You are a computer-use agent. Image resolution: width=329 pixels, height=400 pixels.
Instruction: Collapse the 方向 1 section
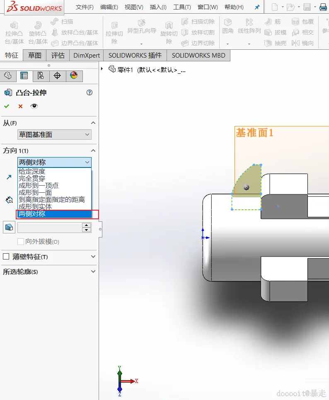(x=93, y=150)
